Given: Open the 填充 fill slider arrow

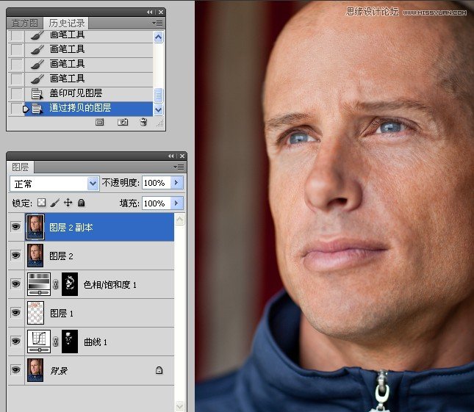Looking at the screenshot, I should click(x=177, y=203).
